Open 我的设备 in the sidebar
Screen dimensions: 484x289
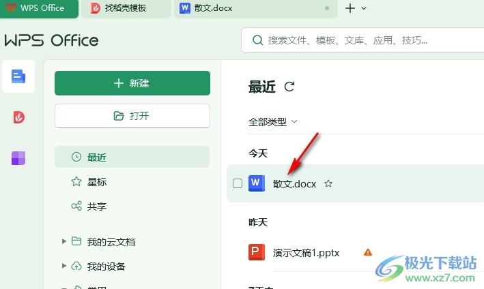(106, 267)
